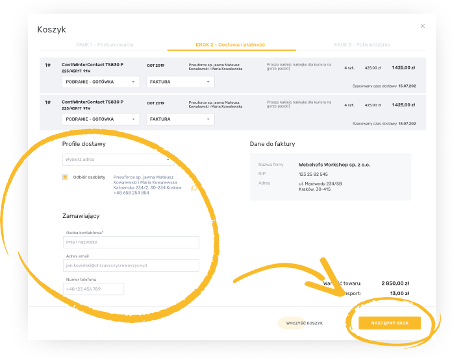Click the second item's courier note text

(x=299, y=104)
